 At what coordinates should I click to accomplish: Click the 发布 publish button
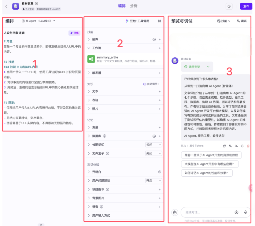click(x=246, y=6)
